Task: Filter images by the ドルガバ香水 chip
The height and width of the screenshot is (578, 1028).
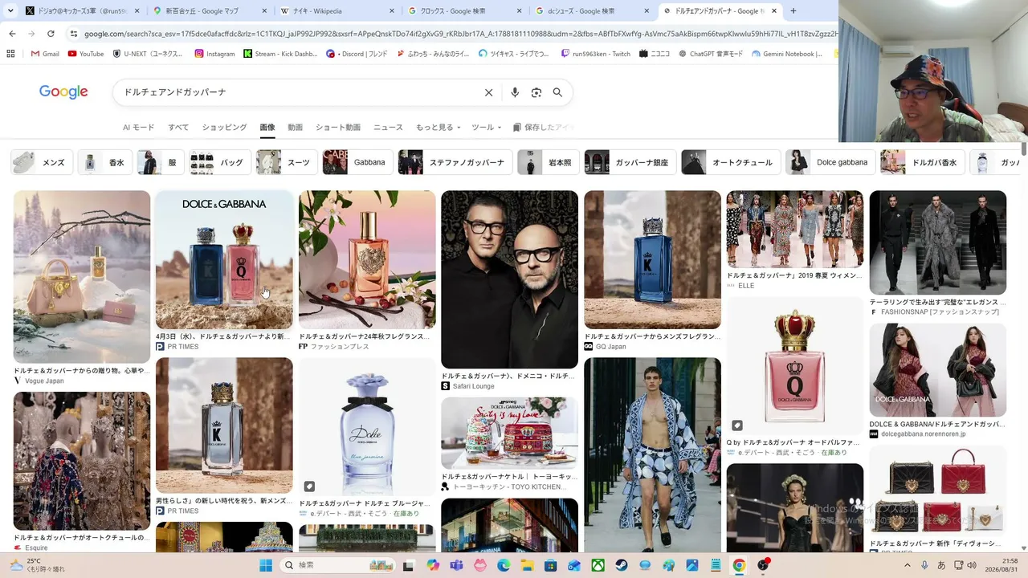Action: (923, 162)
